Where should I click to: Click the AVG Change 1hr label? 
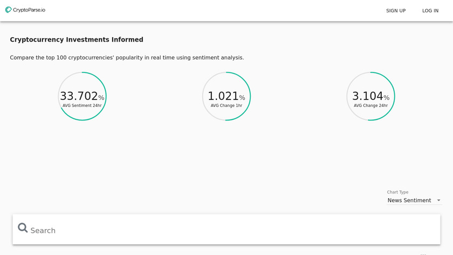[226, 106]
